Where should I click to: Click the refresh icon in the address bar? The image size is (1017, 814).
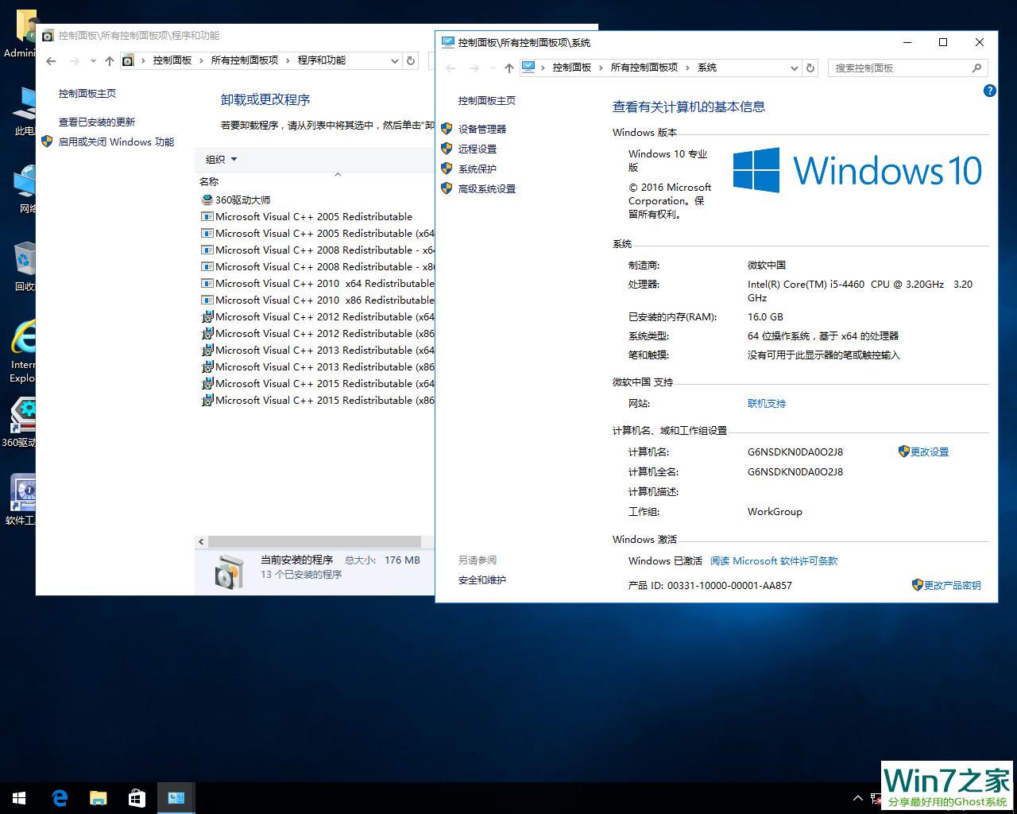[810, 68]
